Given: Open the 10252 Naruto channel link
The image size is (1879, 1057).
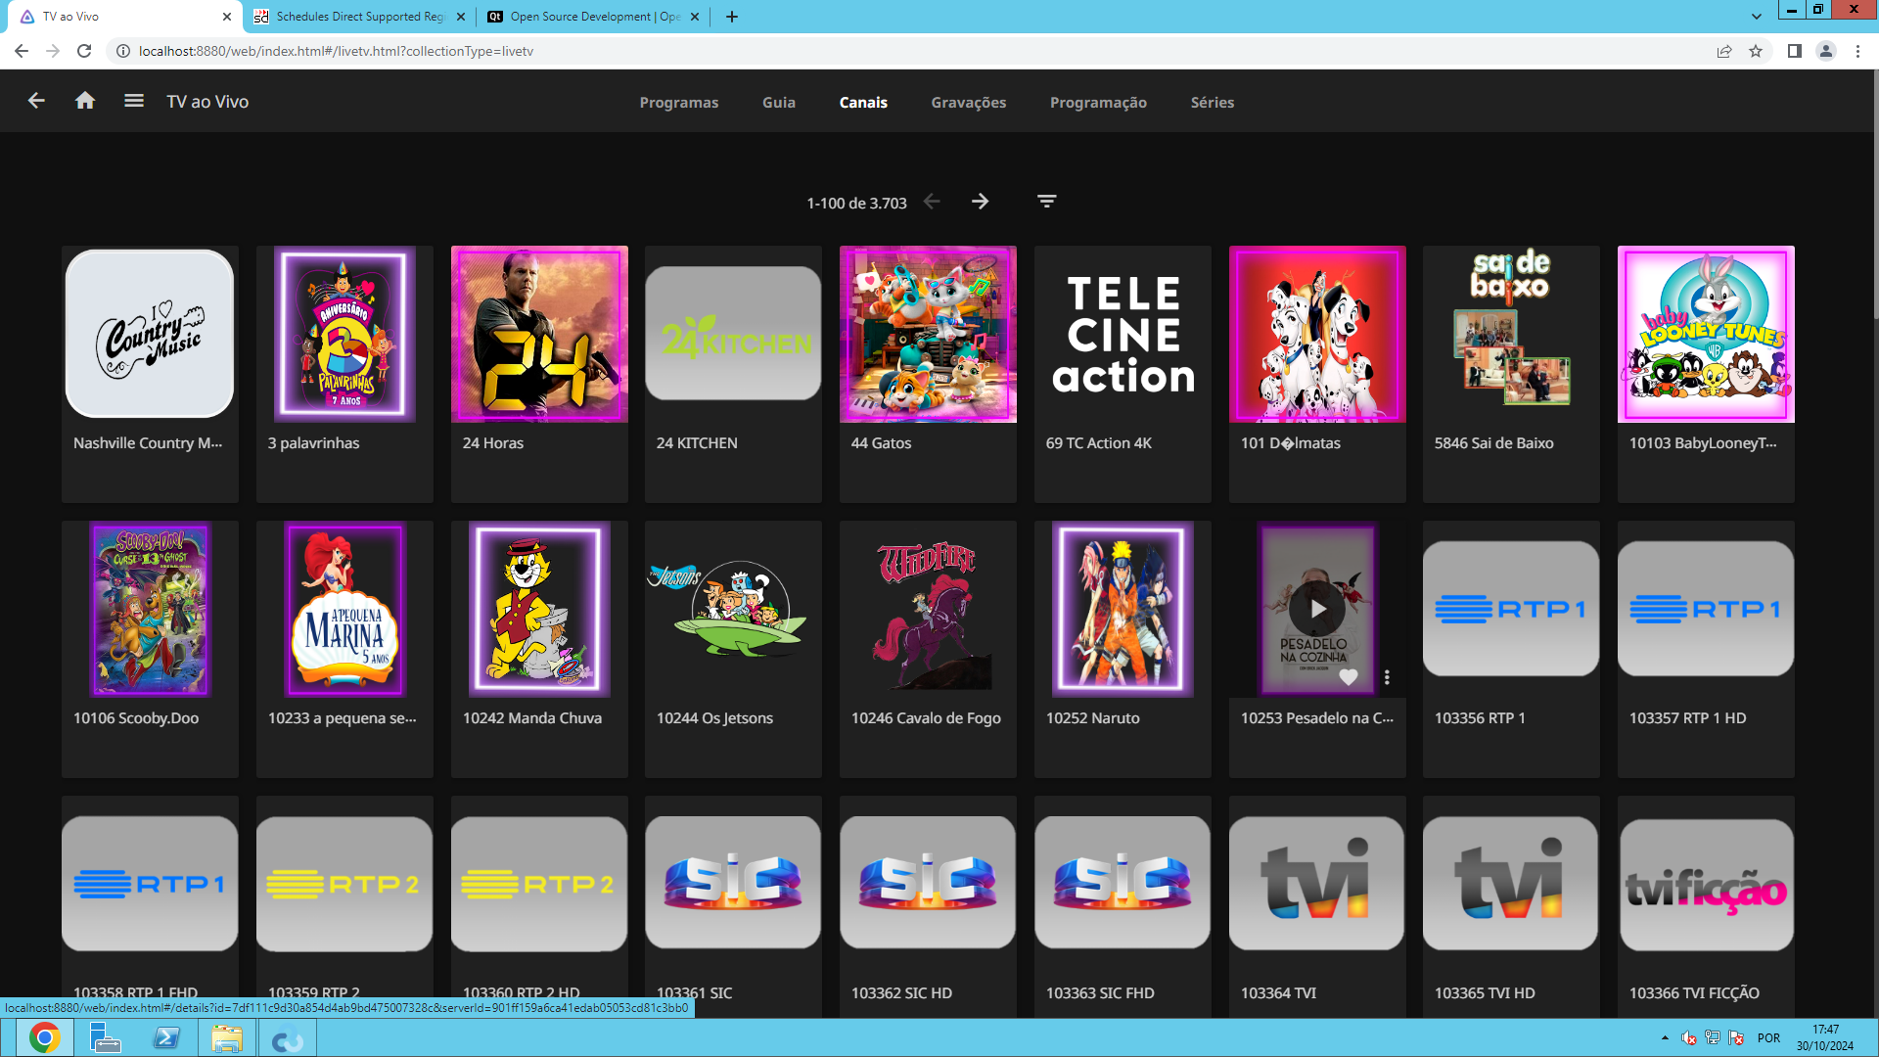Looking at the screenshot, I should 1092,718.
